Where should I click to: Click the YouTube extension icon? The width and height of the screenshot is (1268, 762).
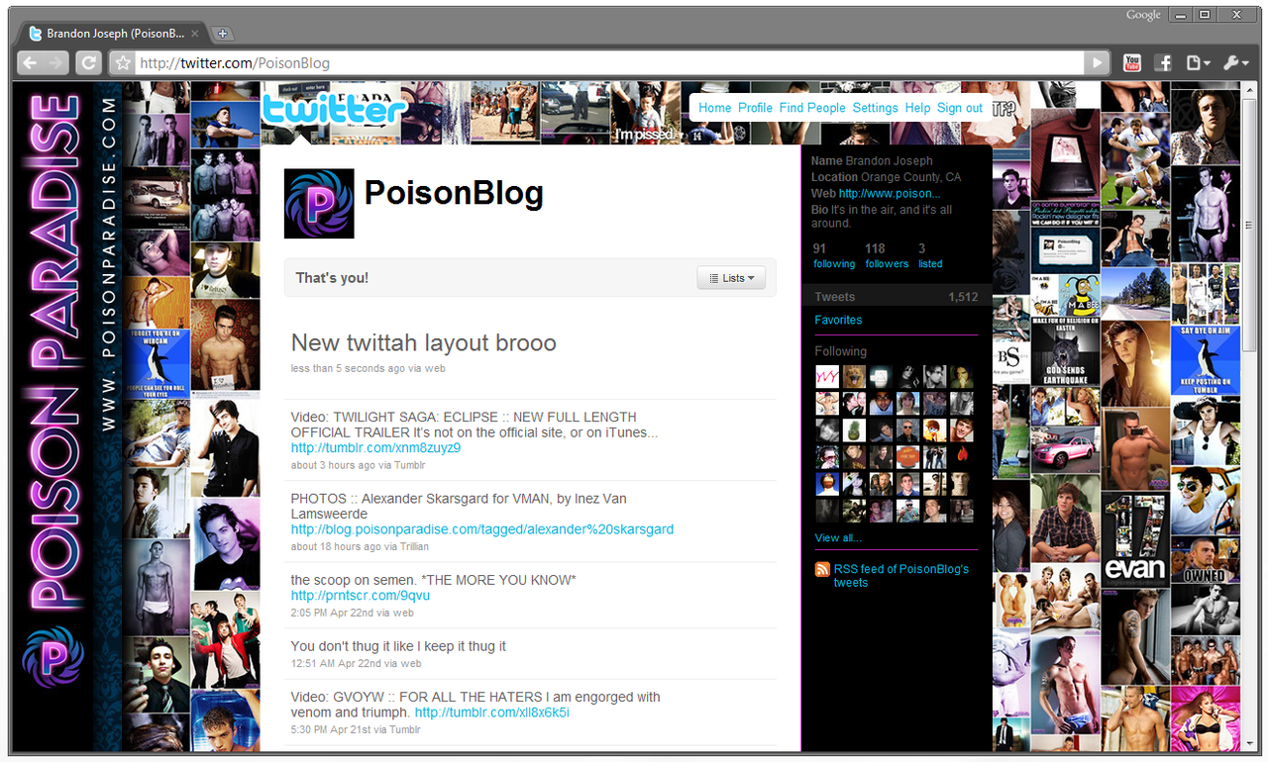tap(1132, 63)
